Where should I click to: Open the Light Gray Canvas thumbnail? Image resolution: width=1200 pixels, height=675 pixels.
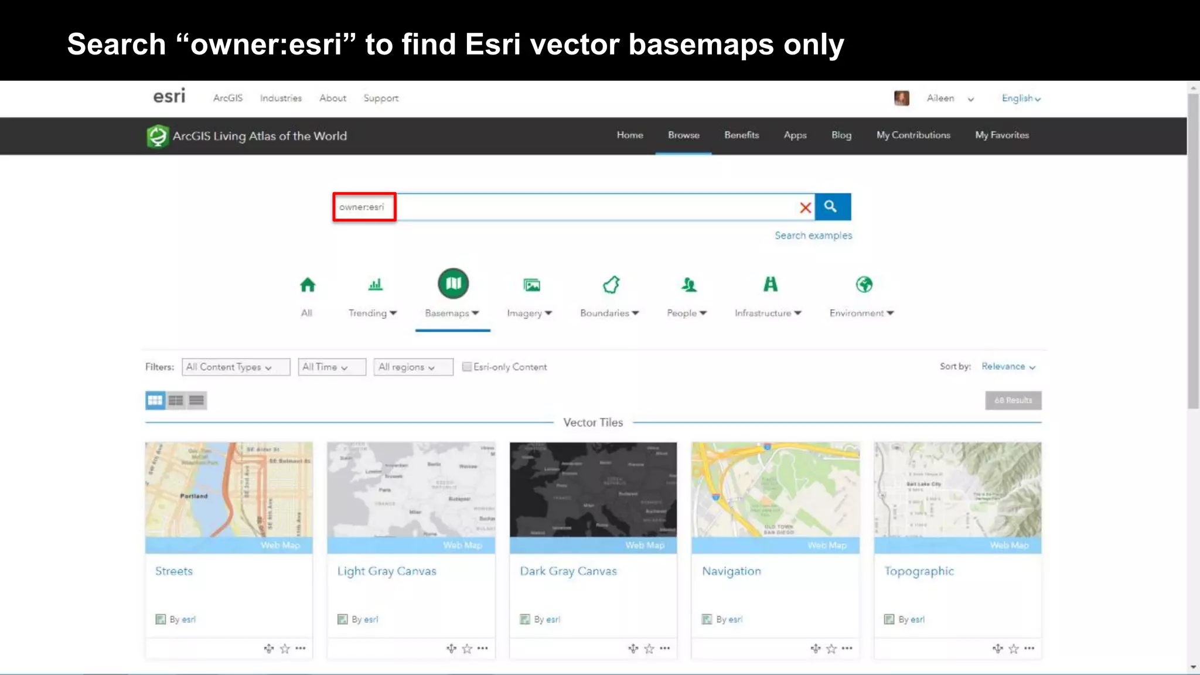pyautogui.click(x=411, y=490)
